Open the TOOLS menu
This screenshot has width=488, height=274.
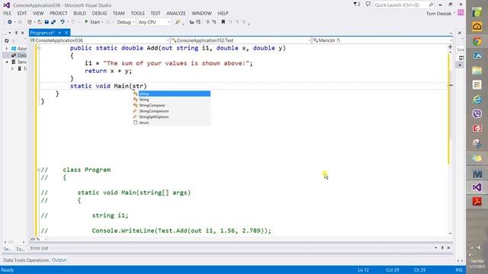tap(137, 14)
